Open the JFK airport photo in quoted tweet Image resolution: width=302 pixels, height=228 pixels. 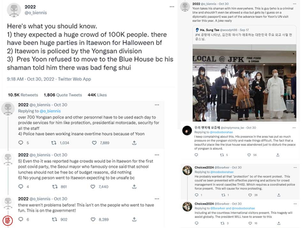click(244, 83)
